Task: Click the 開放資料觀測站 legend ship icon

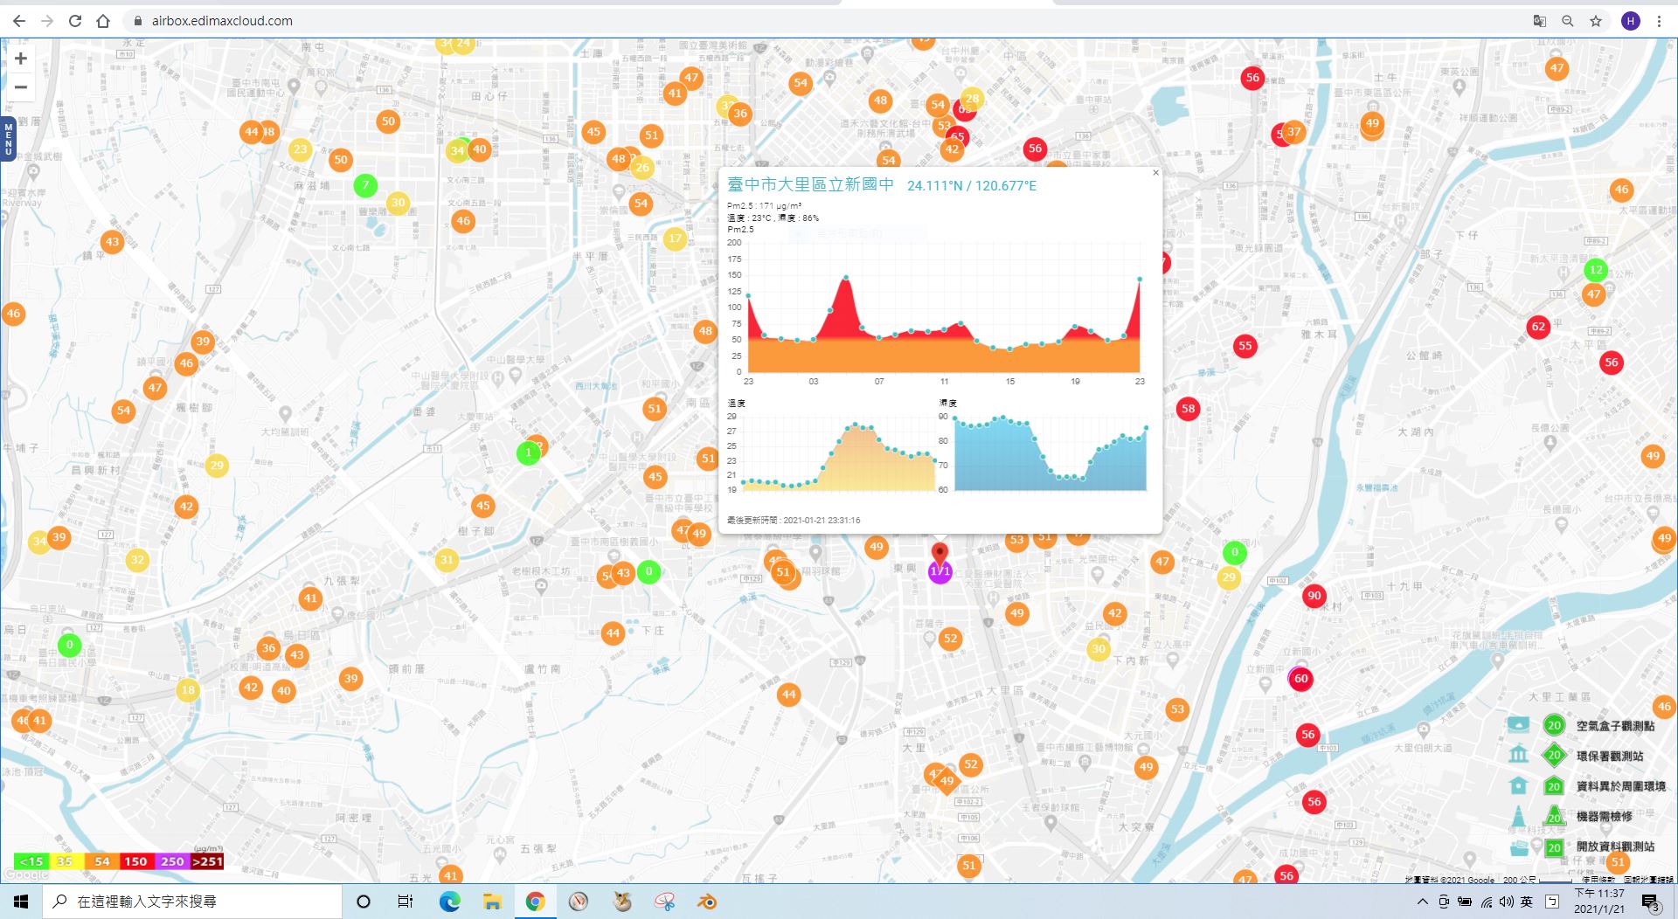Action: [1519, 847]
